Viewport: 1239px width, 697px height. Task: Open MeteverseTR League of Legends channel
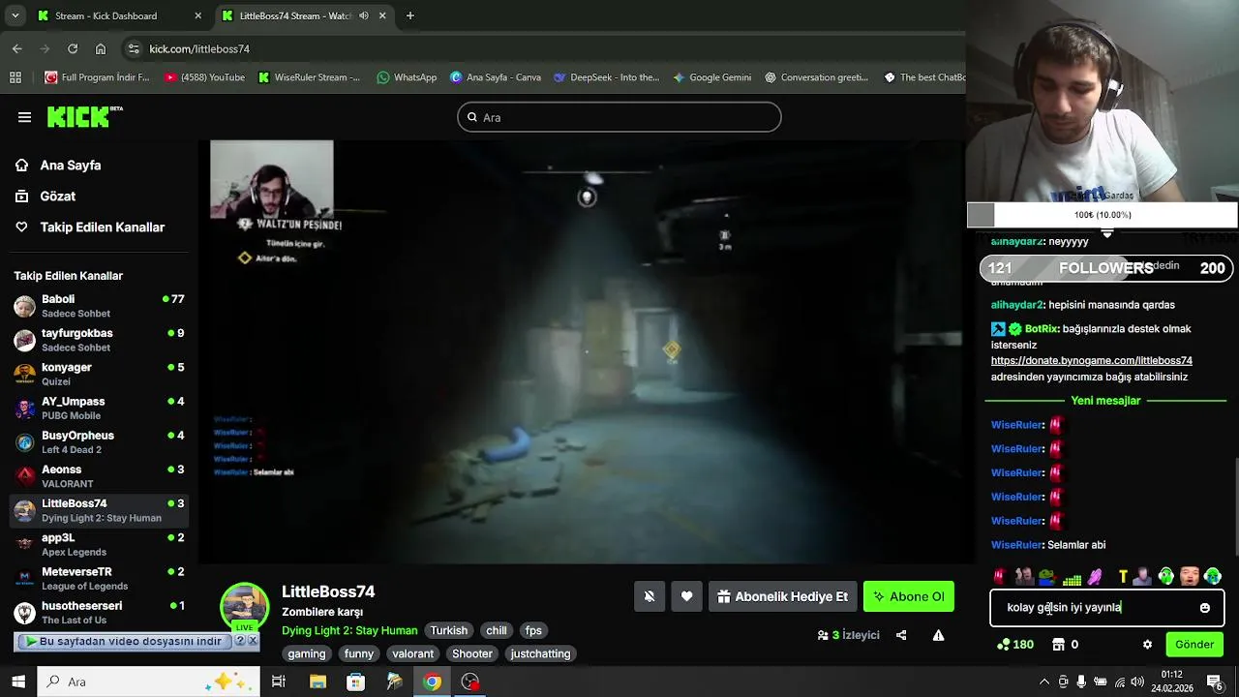pyautogui.click(x=99, y=578)
